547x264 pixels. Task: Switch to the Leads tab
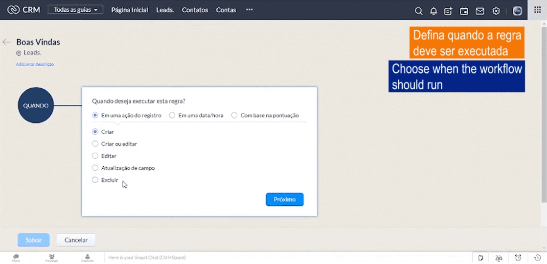coord(165,10)
